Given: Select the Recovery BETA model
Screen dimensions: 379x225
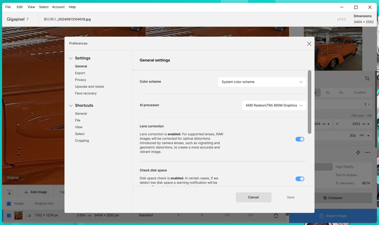Looking at the screenshot, I should 352,183.
